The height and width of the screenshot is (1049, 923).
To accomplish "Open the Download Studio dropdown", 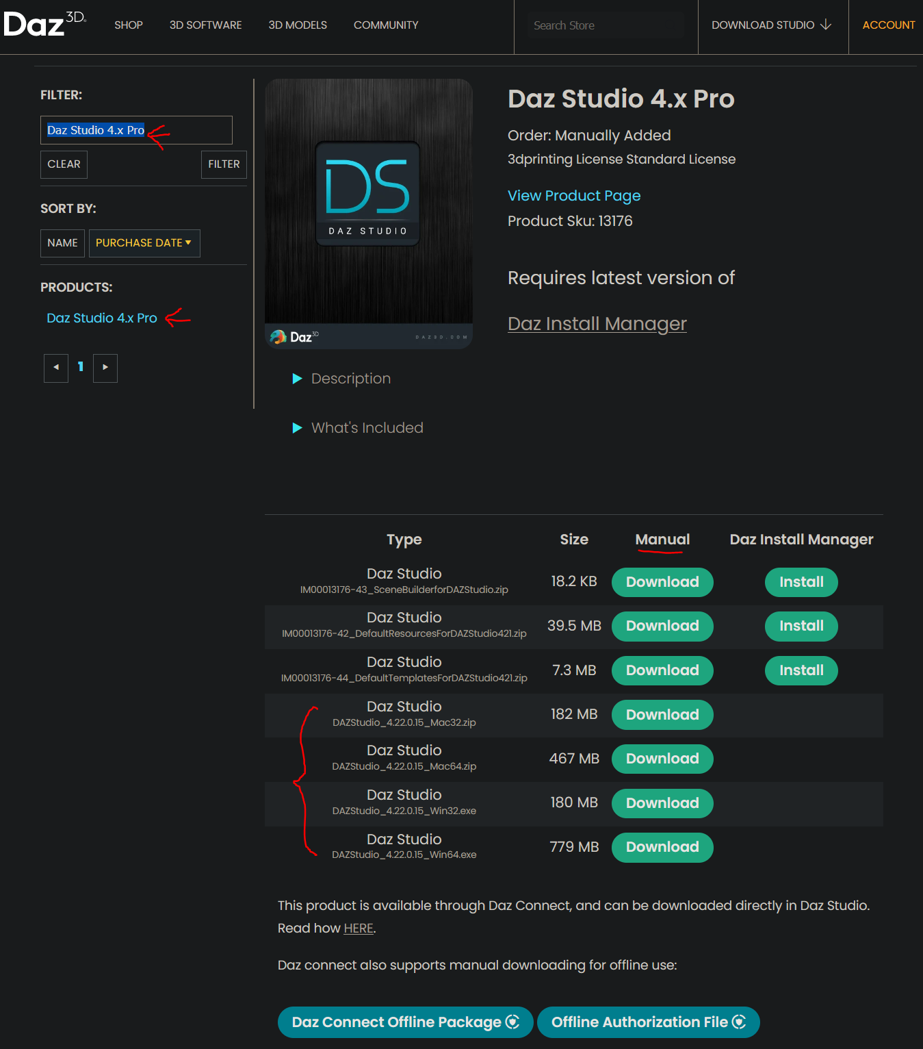I will [772, 25].
